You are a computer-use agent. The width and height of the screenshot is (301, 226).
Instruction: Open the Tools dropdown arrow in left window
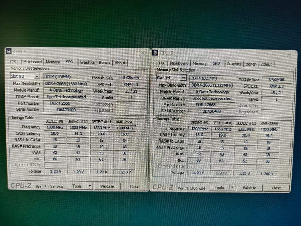click(90, 186)
